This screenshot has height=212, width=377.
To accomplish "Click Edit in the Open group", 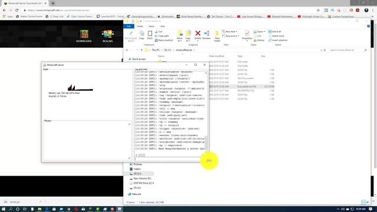I will [257, 36].
